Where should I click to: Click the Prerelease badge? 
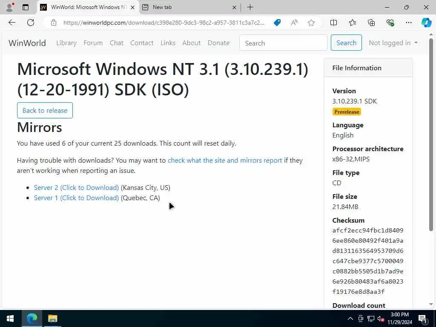point(347,112)
